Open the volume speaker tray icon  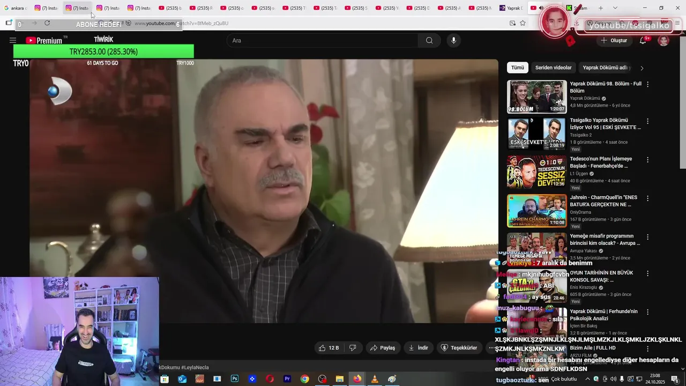(x=613, y=379)
